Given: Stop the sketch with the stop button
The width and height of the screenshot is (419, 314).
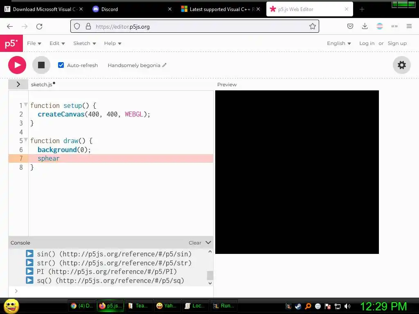Looking at the screenshot, I should (41, 65).
